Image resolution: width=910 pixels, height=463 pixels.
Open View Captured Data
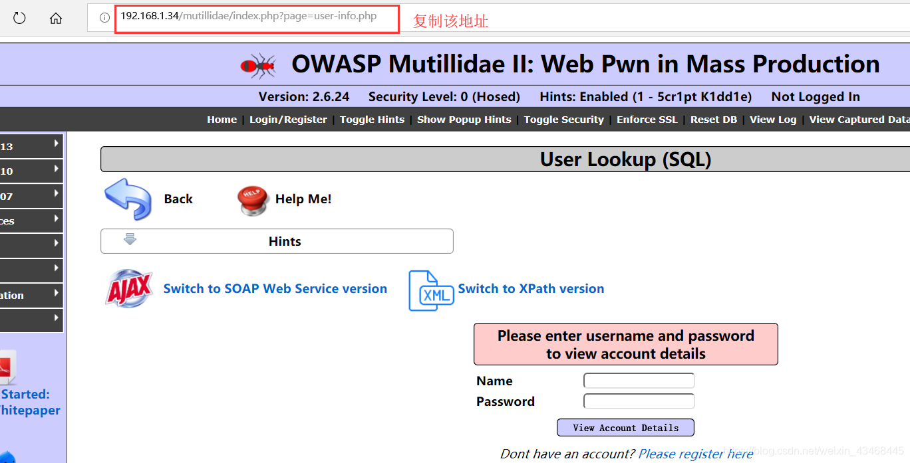coord(859,120)
